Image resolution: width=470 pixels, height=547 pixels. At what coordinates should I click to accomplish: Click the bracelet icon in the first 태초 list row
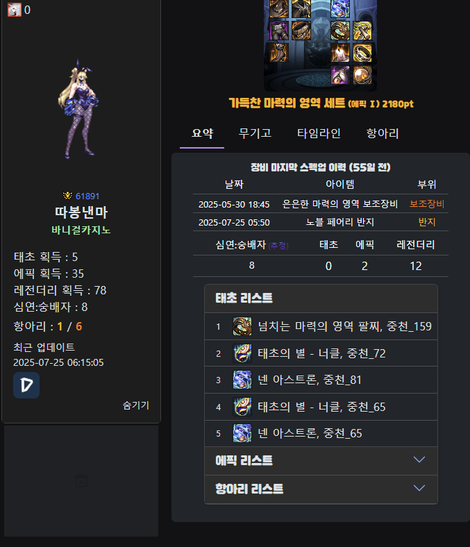(242, 326)
